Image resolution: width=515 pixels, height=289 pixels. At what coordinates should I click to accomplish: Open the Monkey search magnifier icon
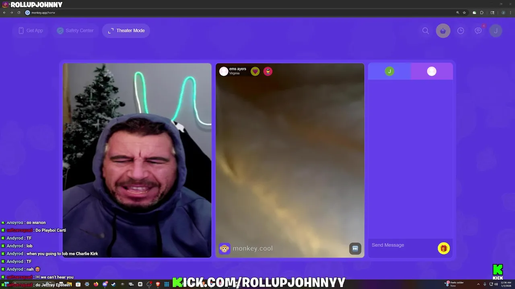click(x=425, y=31)
